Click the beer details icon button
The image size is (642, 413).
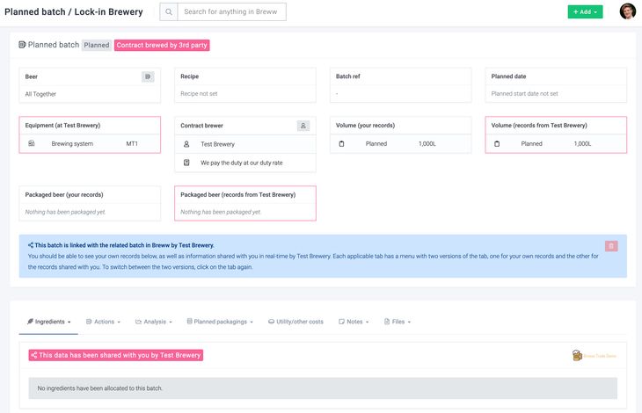[x=148, y=76]
